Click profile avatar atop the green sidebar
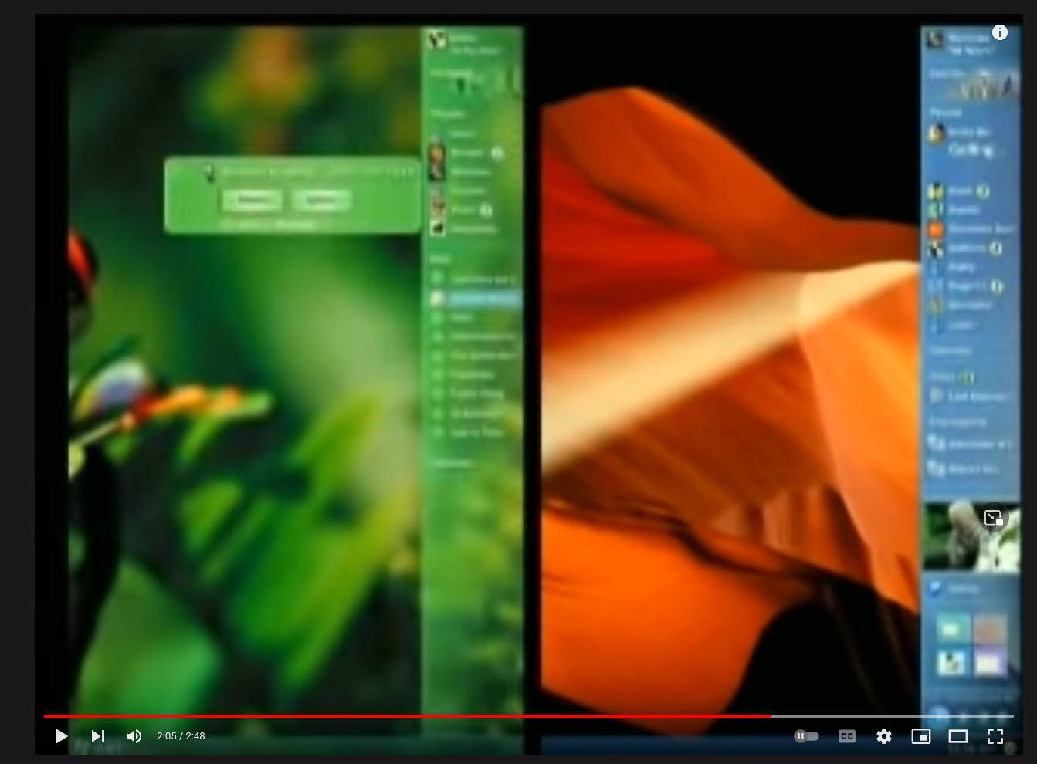This screenshot has width=1037, height=764. [x=438, y=40]
